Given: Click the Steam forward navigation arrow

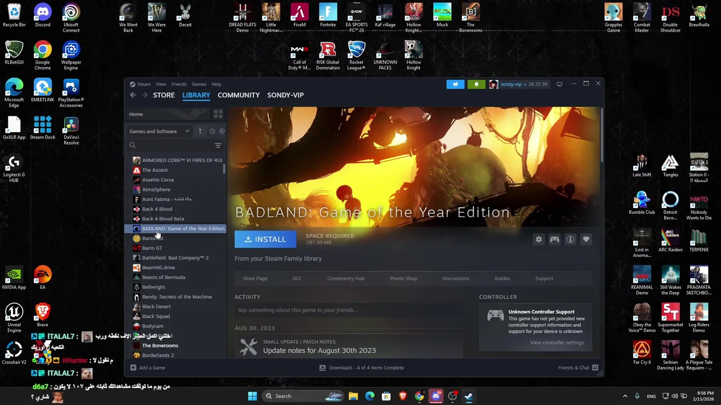Looking at the screenshot, I should 145,95.
